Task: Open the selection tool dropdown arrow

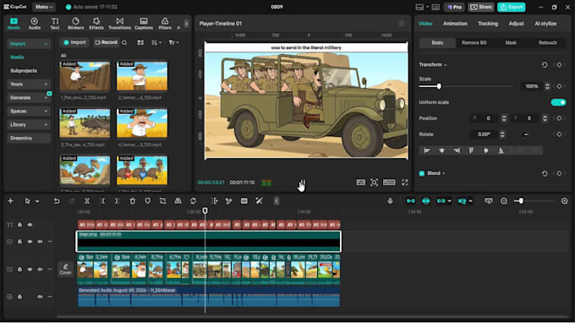Action: coord(37,201)
